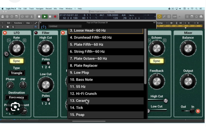Expand the control bar overflow chevrons
206x127 pixels.
tap(180, 17)
